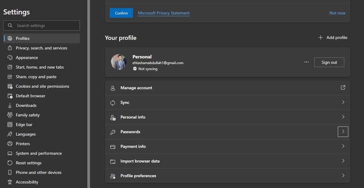Image resolution: width=364 pixels, height=188 pixels.
Task: Click the Family safety icon in sidebar
Action: point(10,115)
